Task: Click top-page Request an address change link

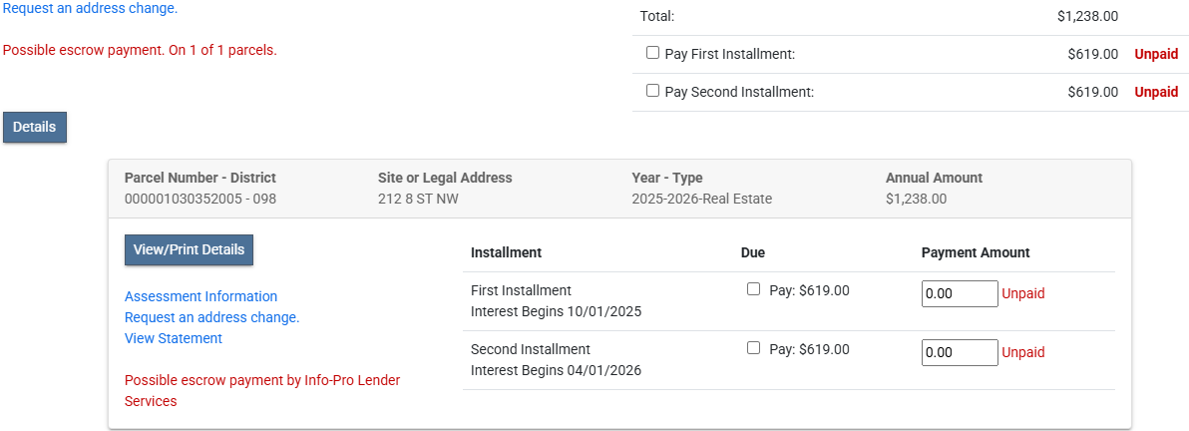Action: tap(91, 8)
